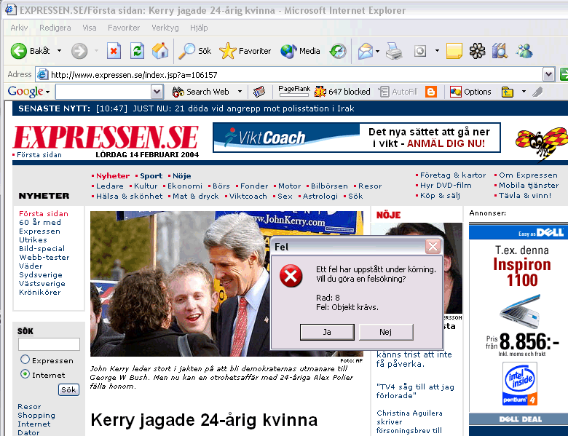Refresh the page with the green arrows icon

(138, 51)
